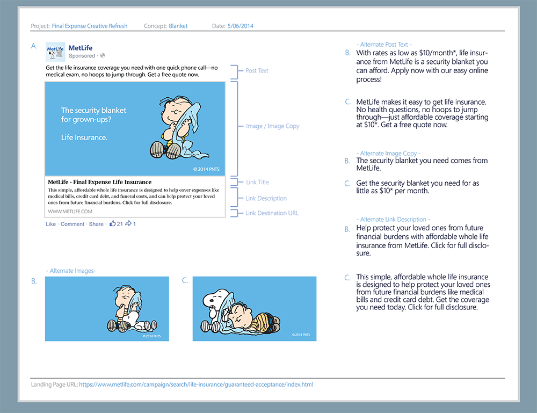Click the 'Life Insurance.' text in the ad image
Viewport: 537px width, 413px height.
[84, 137]
